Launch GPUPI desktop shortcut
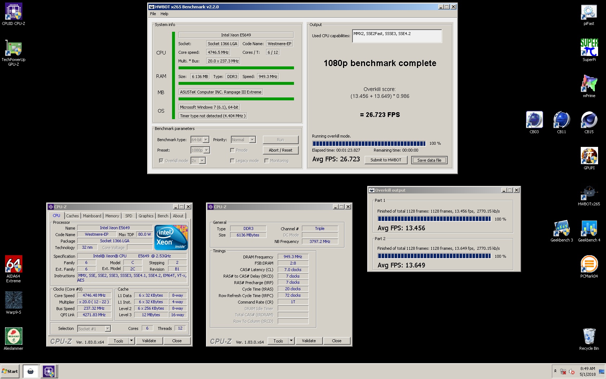606x379 pixels. [x=589, y=158]
